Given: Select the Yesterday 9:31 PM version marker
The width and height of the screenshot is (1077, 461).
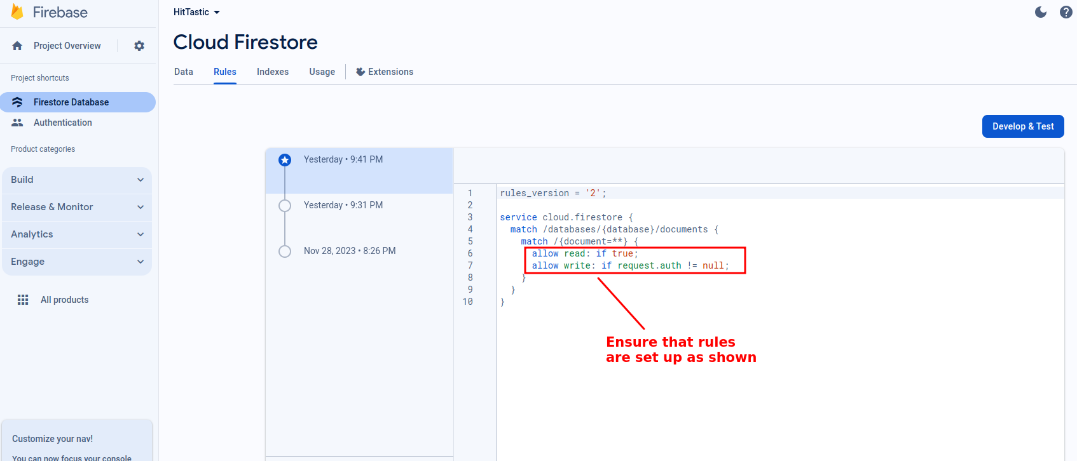Looking at the screenshot, I should pyautogui.click(x=285, y=206).
